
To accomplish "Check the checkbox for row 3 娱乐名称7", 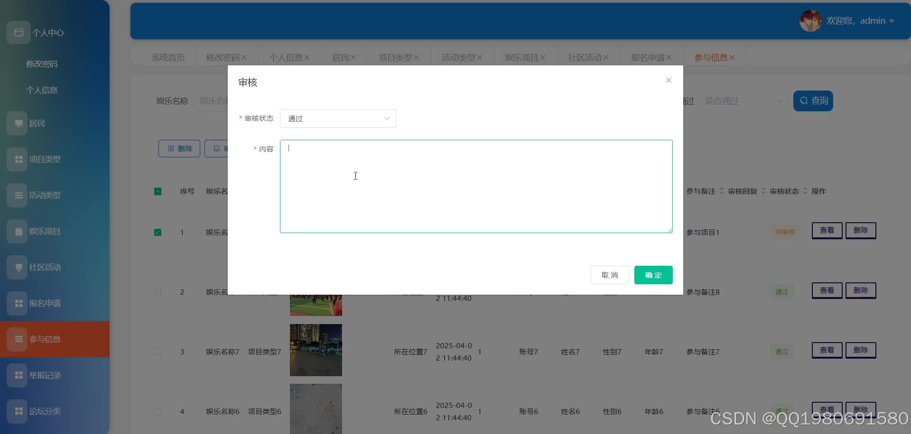I will (x=158, y=352).
